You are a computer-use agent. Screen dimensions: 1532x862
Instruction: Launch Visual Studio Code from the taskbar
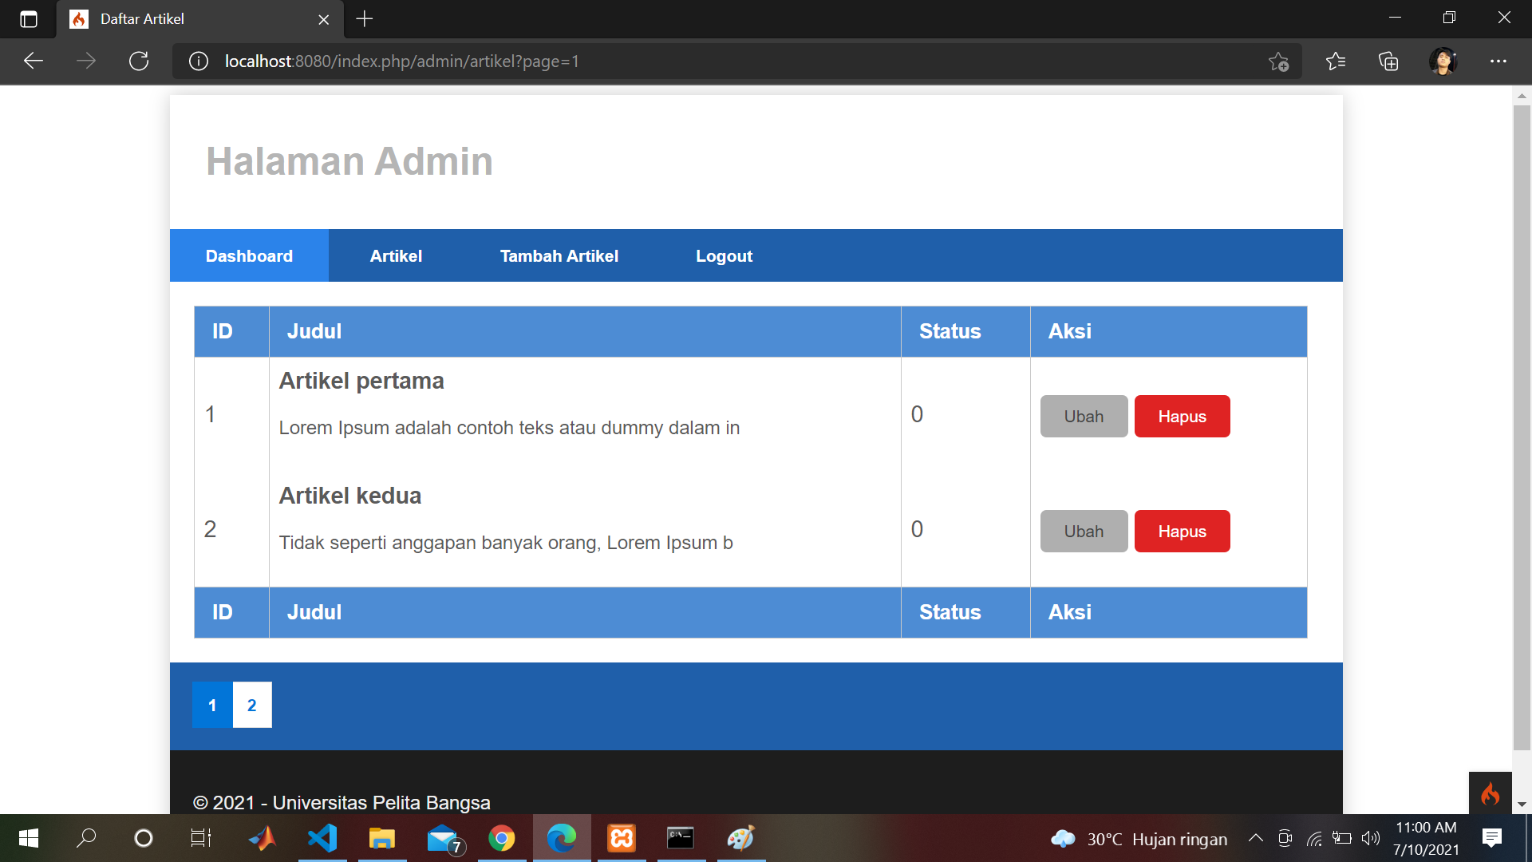pyautogui.click(x=322, y=838)
